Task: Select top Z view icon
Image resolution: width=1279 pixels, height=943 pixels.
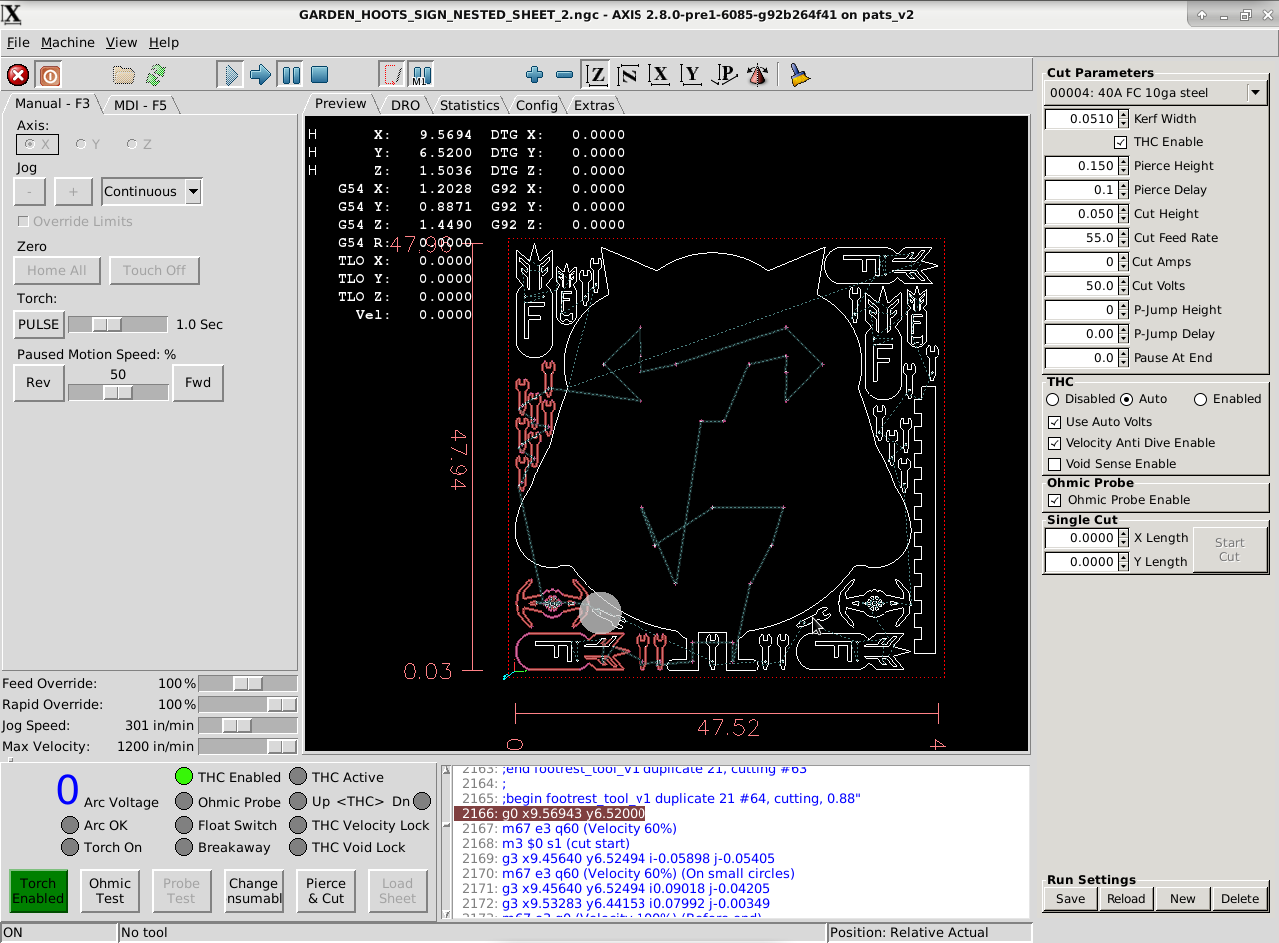Action: point(597,75)
